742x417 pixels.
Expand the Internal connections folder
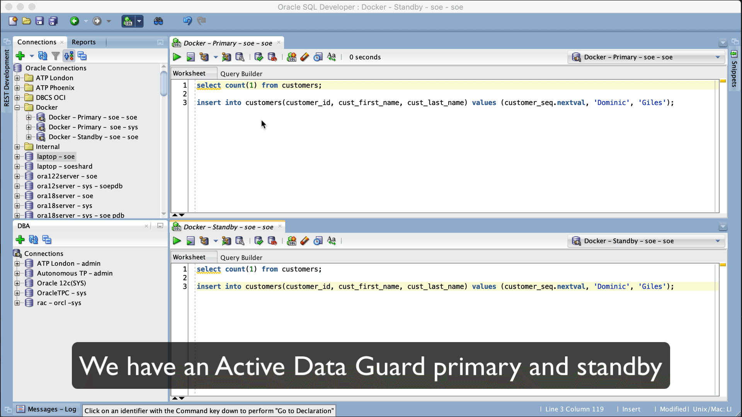click(x=17, y=146)
